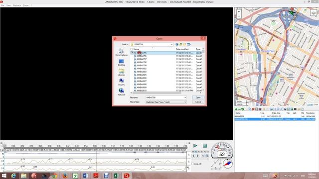This screenshot has width=319, height=179.
Task: Click the Open button in dialog
Action: coord(198,97)
